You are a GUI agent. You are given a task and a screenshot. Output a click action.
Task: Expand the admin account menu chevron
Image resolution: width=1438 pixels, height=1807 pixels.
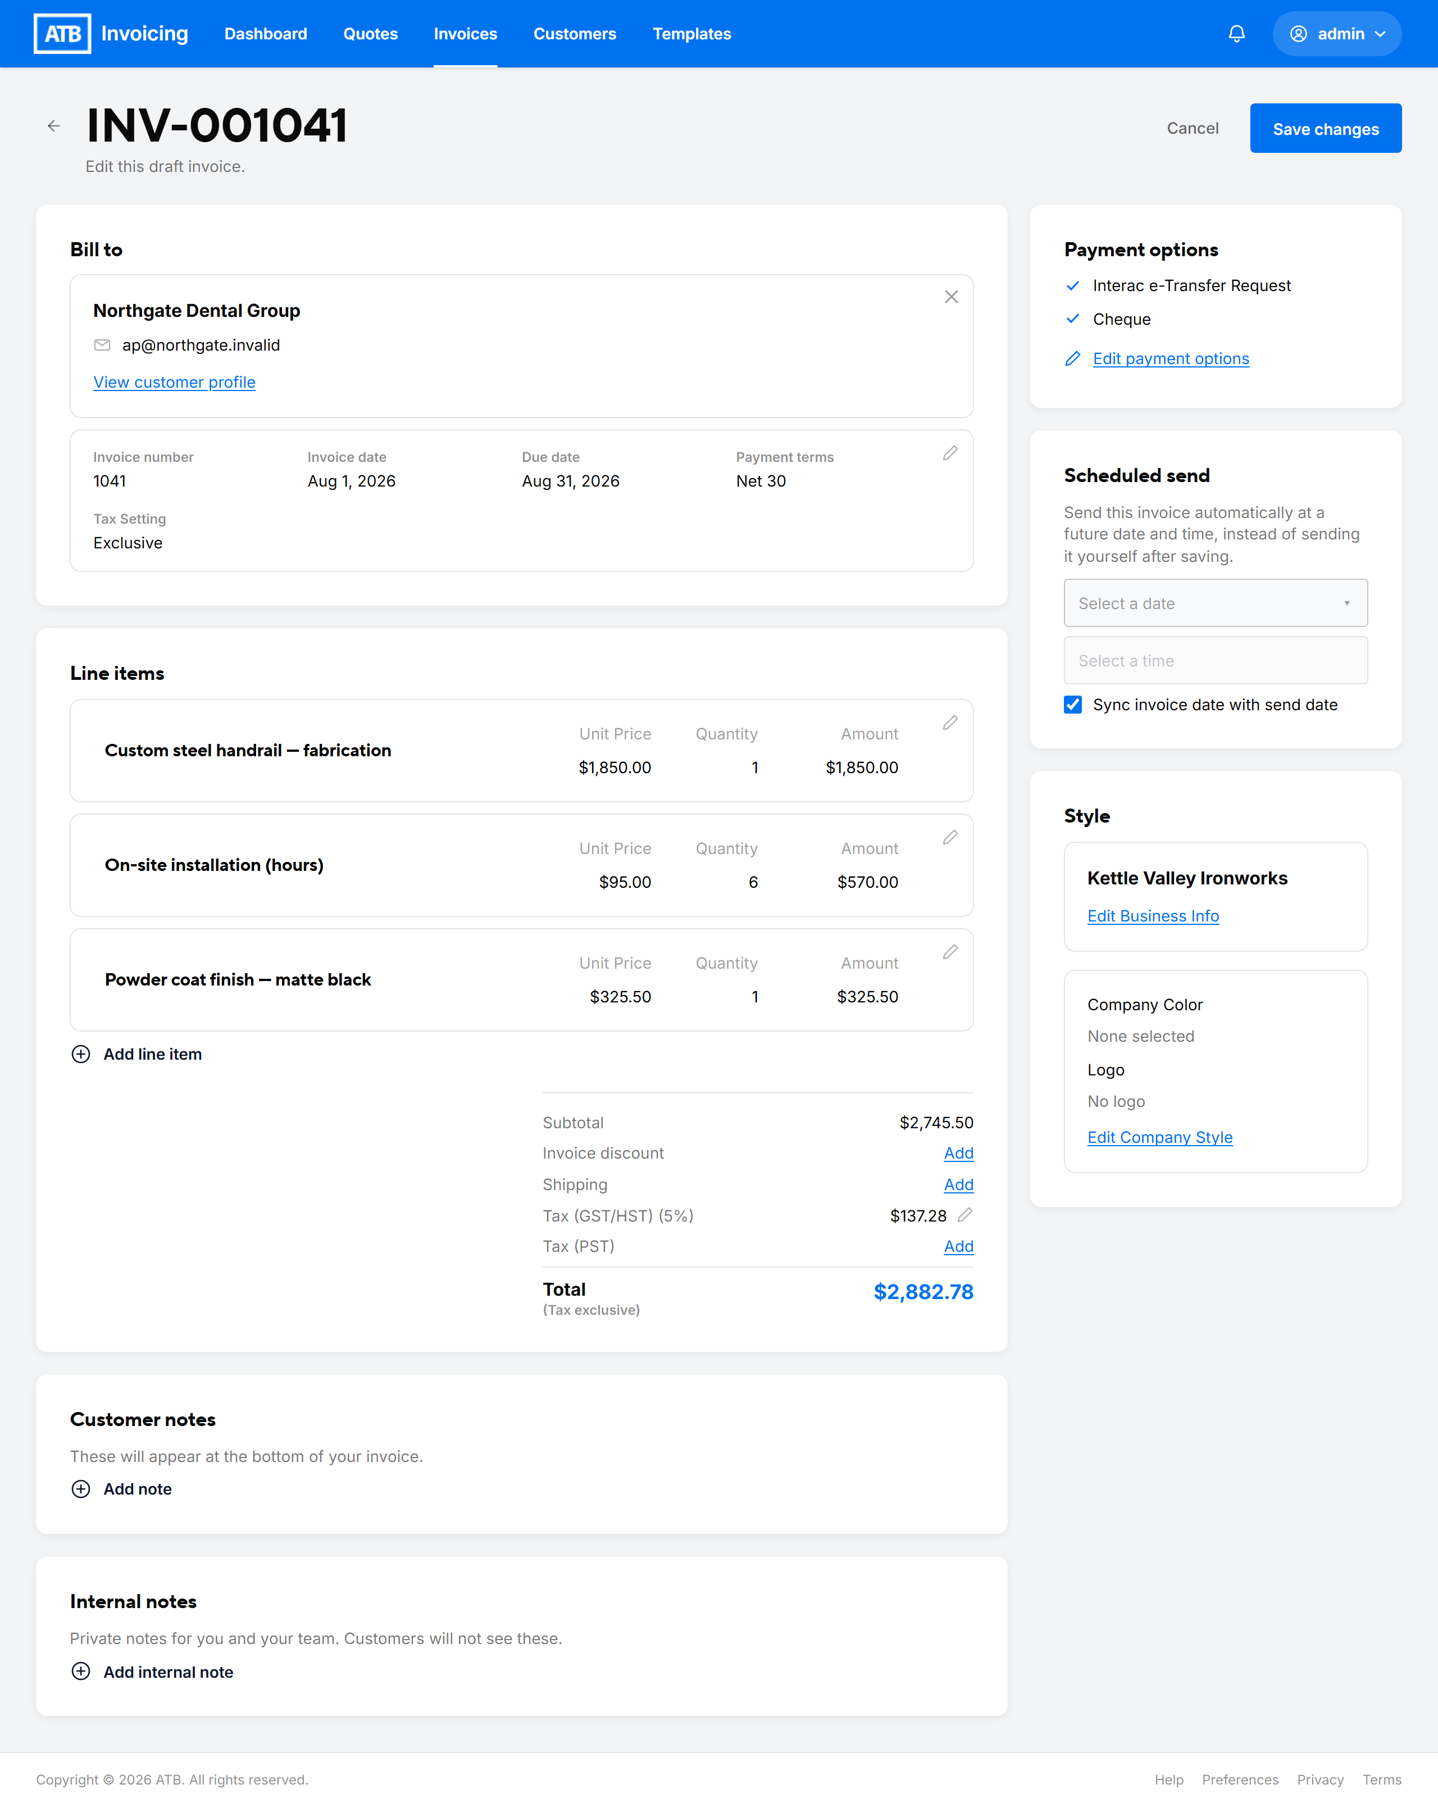pos(1380,34)
